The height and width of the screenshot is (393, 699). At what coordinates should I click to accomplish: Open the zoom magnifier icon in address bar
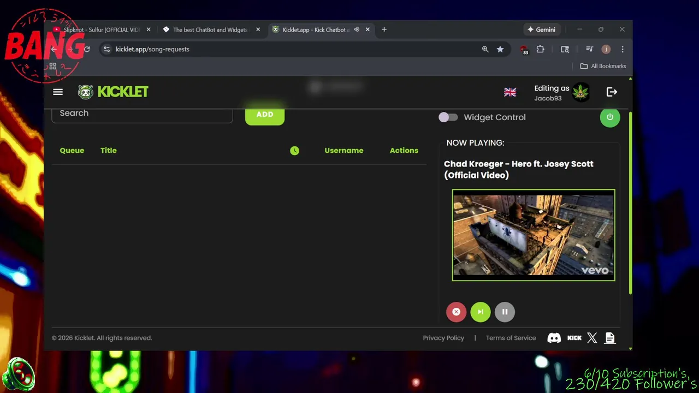[x=485, y=49]
